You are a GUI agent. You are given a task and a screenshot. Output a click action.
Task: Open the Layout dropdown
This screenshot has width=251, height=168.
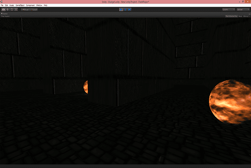(x=243, y=9)
